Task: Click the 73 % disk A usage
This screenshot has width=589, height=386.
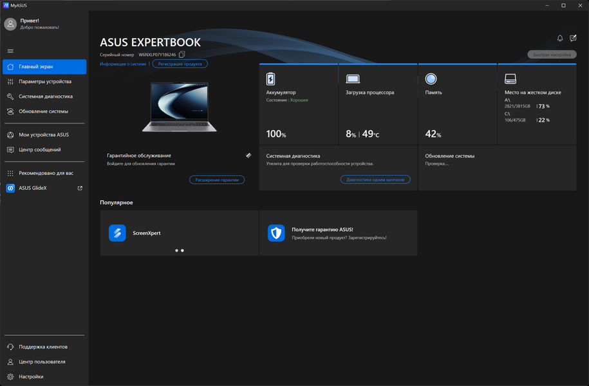Action: pos(543,106)
